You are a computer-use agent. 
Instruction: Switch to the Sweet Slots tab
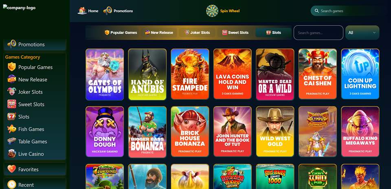pos(235,33)
